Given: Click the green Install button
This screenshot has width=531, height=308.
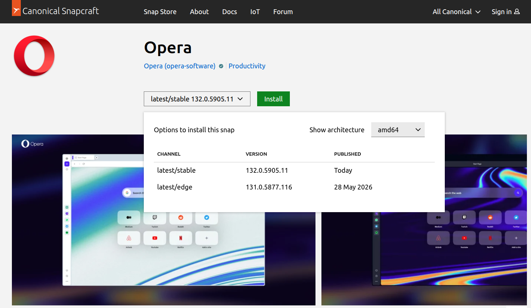Looking at the screenshot, I should tap(273, 99).
